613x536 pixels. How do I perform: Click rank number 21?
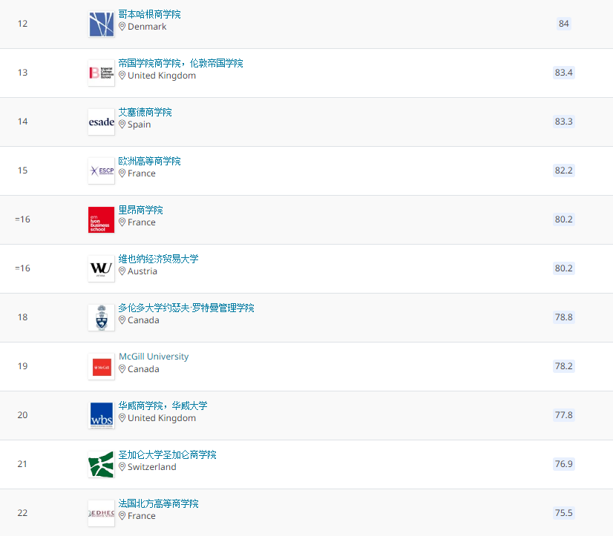tap(23, 464)
